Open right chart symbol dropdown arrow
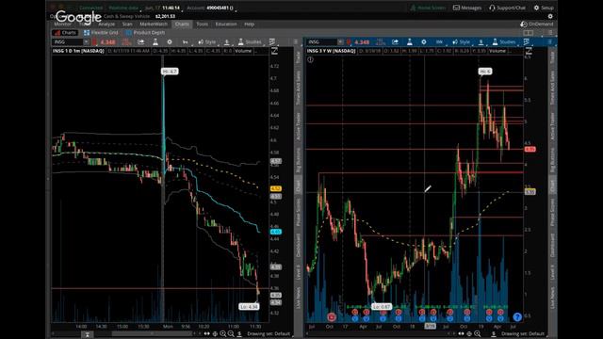603x339 pixels. (340, 41)
